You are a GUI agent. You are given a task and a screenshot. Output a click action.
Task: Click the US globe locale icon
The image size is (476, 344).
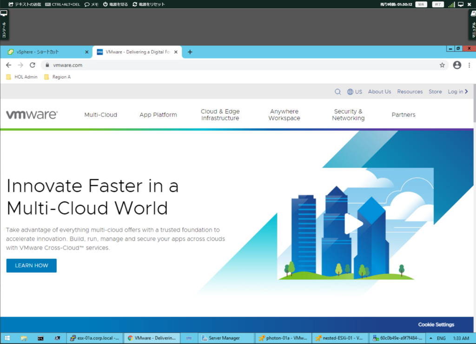click(x=351, y=92)
